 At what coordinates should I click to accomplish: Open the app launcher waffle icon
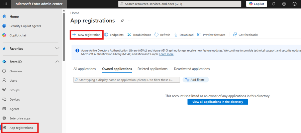[x=5, y=4]
